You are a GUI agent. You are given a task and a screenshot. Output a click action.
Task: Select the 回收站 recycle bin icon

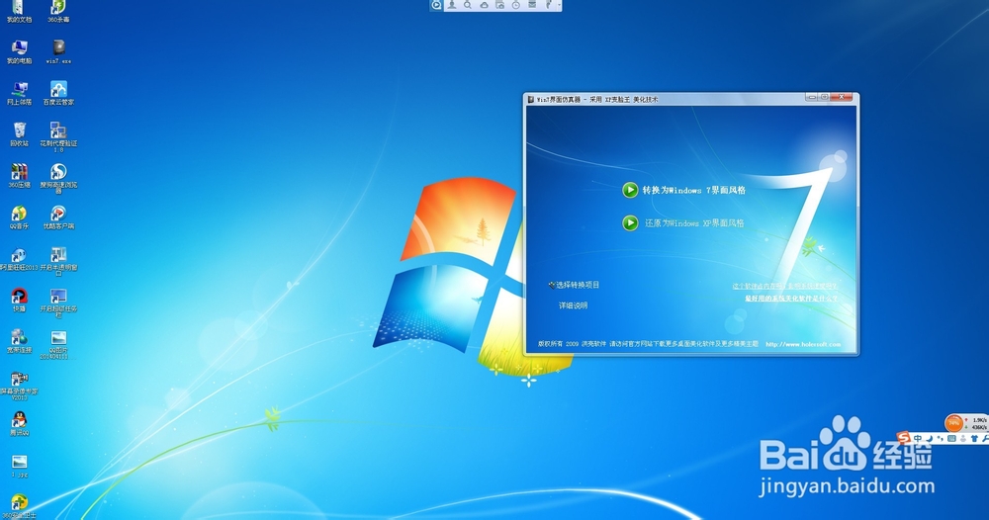pyautogui.click(x=19, y=134)
